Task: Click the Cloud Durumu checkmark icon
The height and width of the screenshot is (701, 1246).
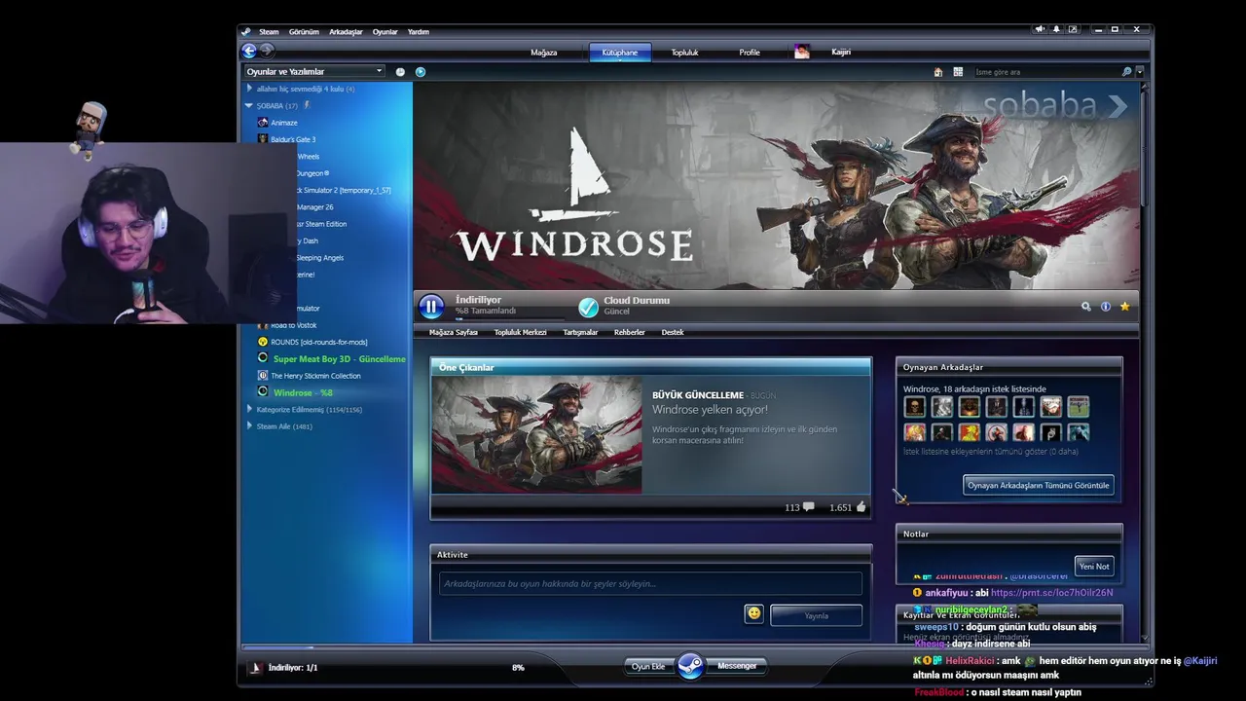Action: [x=588, y=308]
